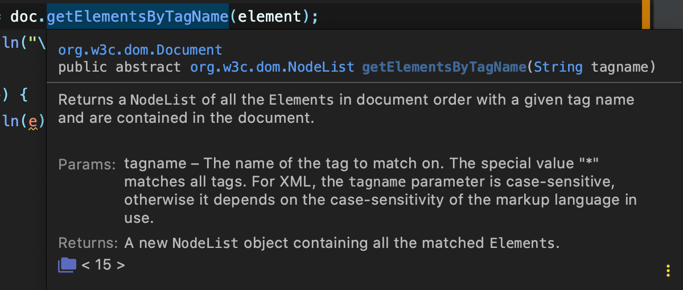This screenshot has height=290, width=683.
Task: Open the documentation popup three-dot options menu
Action: coord(668,271)
